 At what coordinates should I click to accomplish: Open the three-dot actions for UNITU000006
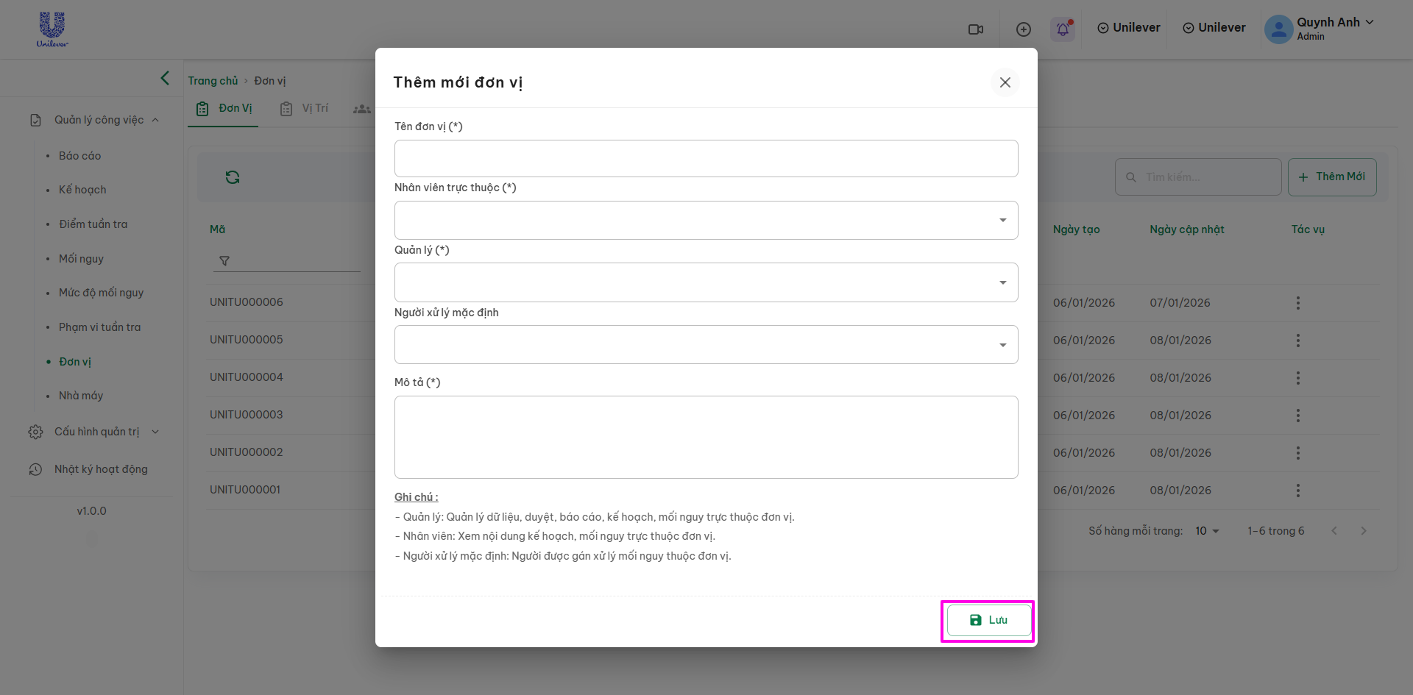(x=1297, y=303)
